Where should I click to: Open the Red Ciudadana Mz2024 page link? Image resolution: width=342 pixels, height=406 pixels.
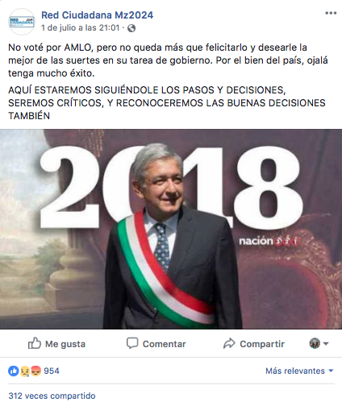point(97,15)
